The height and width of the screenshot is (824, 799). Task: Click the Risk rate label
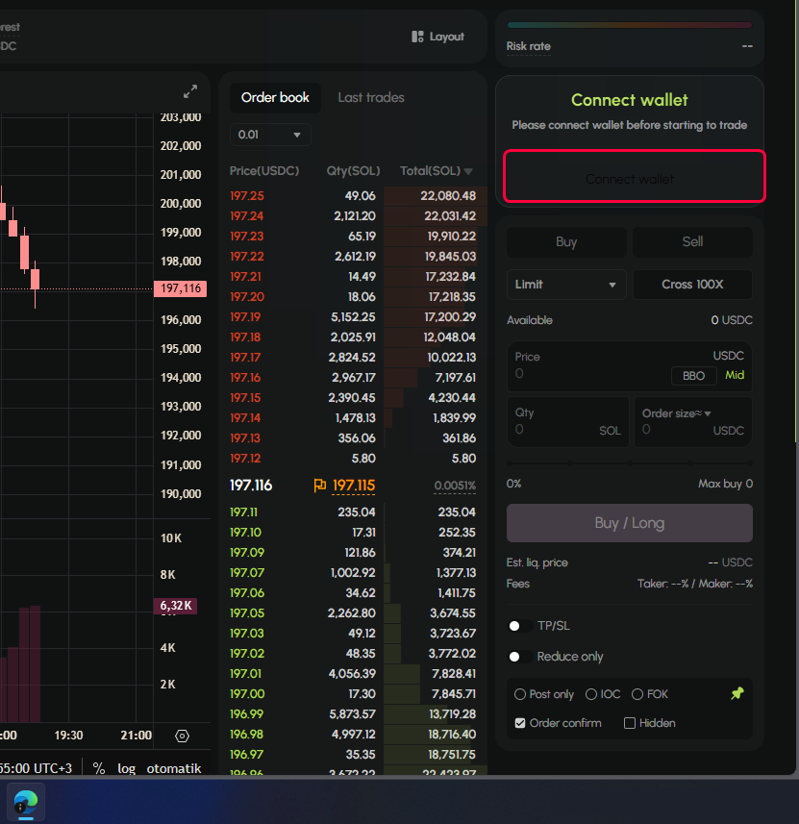point(528,46)
